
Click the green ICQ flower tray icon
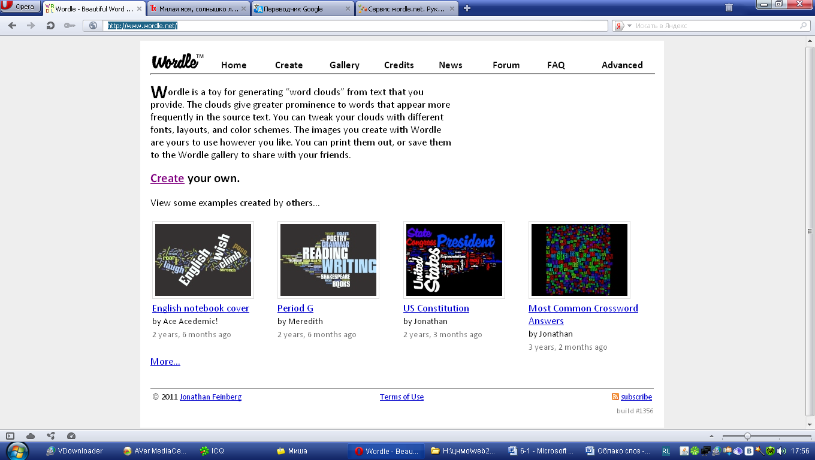[695, 451]
